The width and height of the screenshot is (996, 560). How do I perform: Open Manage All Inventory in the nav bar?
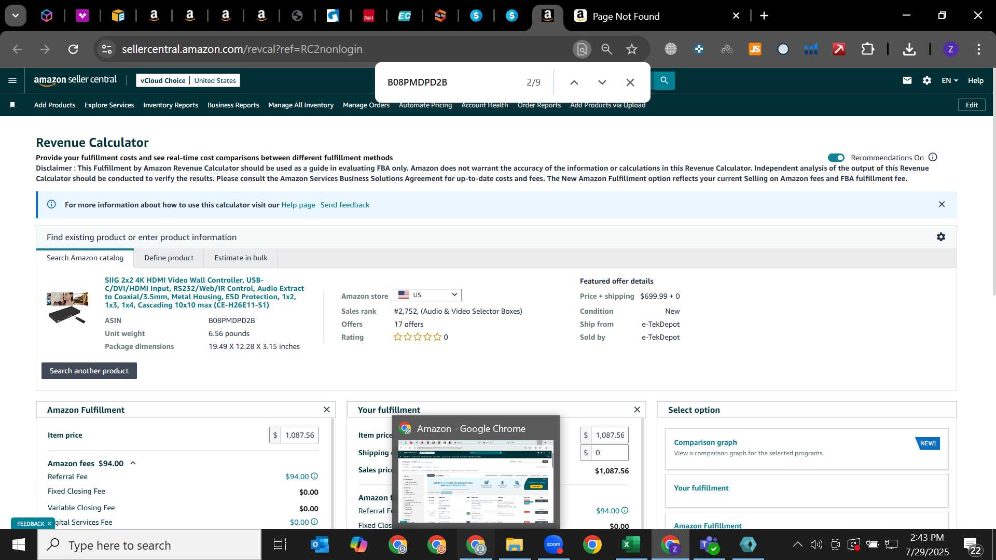pos(301,105)
